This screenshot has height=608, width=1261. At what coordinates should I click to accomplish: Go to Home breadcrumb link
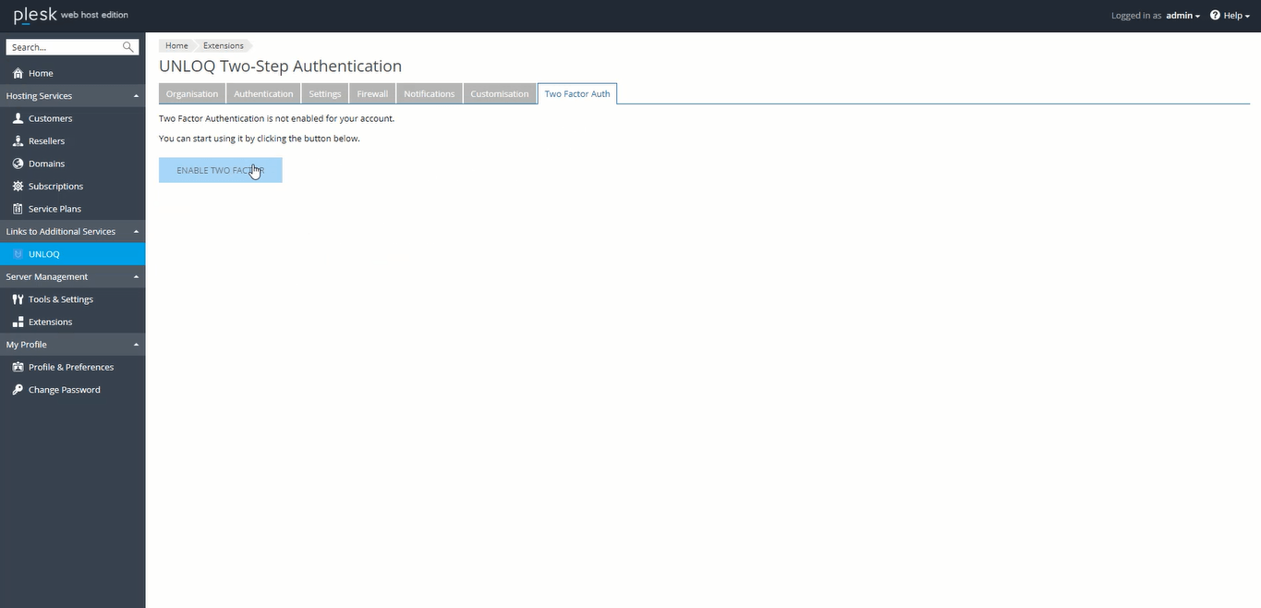(176, 45)
